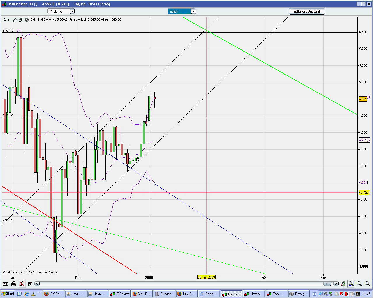Open the Kurs settings wrench icon

point(15,20)
